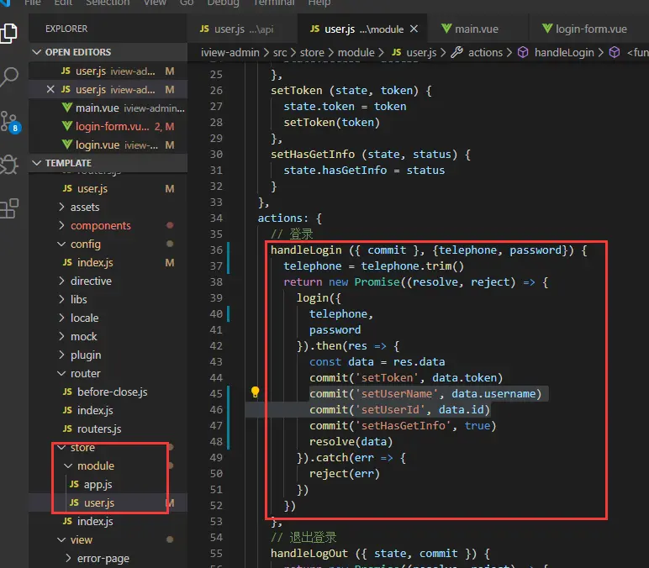Image resolution: width=649 pixels, height=568 pixels.
Task: Open main.vue in Open Editors
Action: 108,108
